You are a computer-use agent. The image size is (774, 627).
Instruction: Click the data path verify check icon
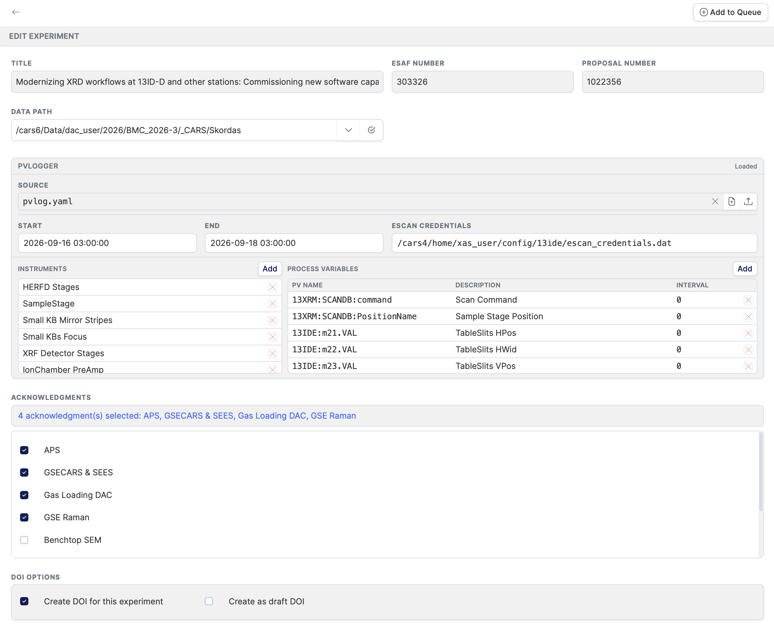(371, 130)
